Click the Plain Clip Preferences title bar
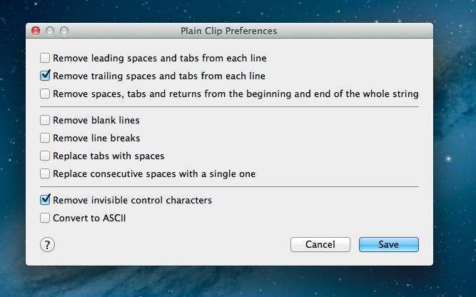Screen dimensions: 476x297 228,31
